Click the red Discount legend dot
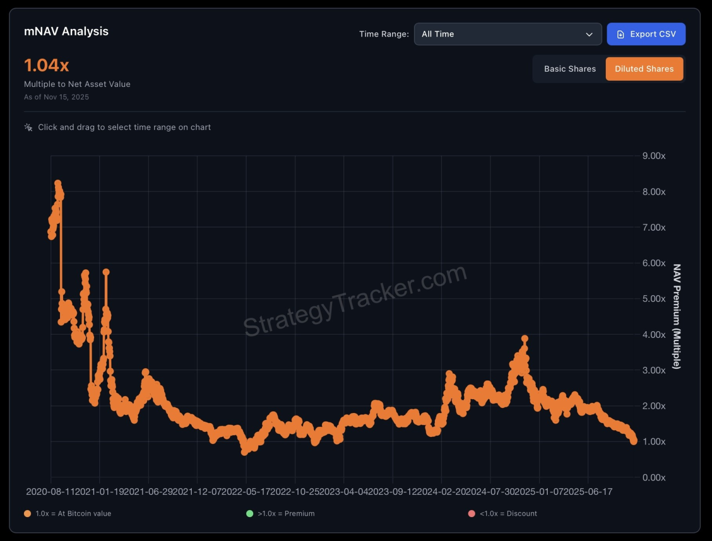This screenshot has width=712, height=541. point(471,514)
